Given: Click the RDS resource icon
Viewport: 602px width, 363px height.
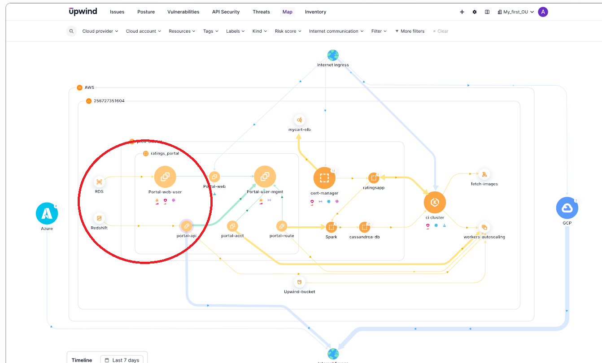Looking at the screenshot, I should (99, 182).
